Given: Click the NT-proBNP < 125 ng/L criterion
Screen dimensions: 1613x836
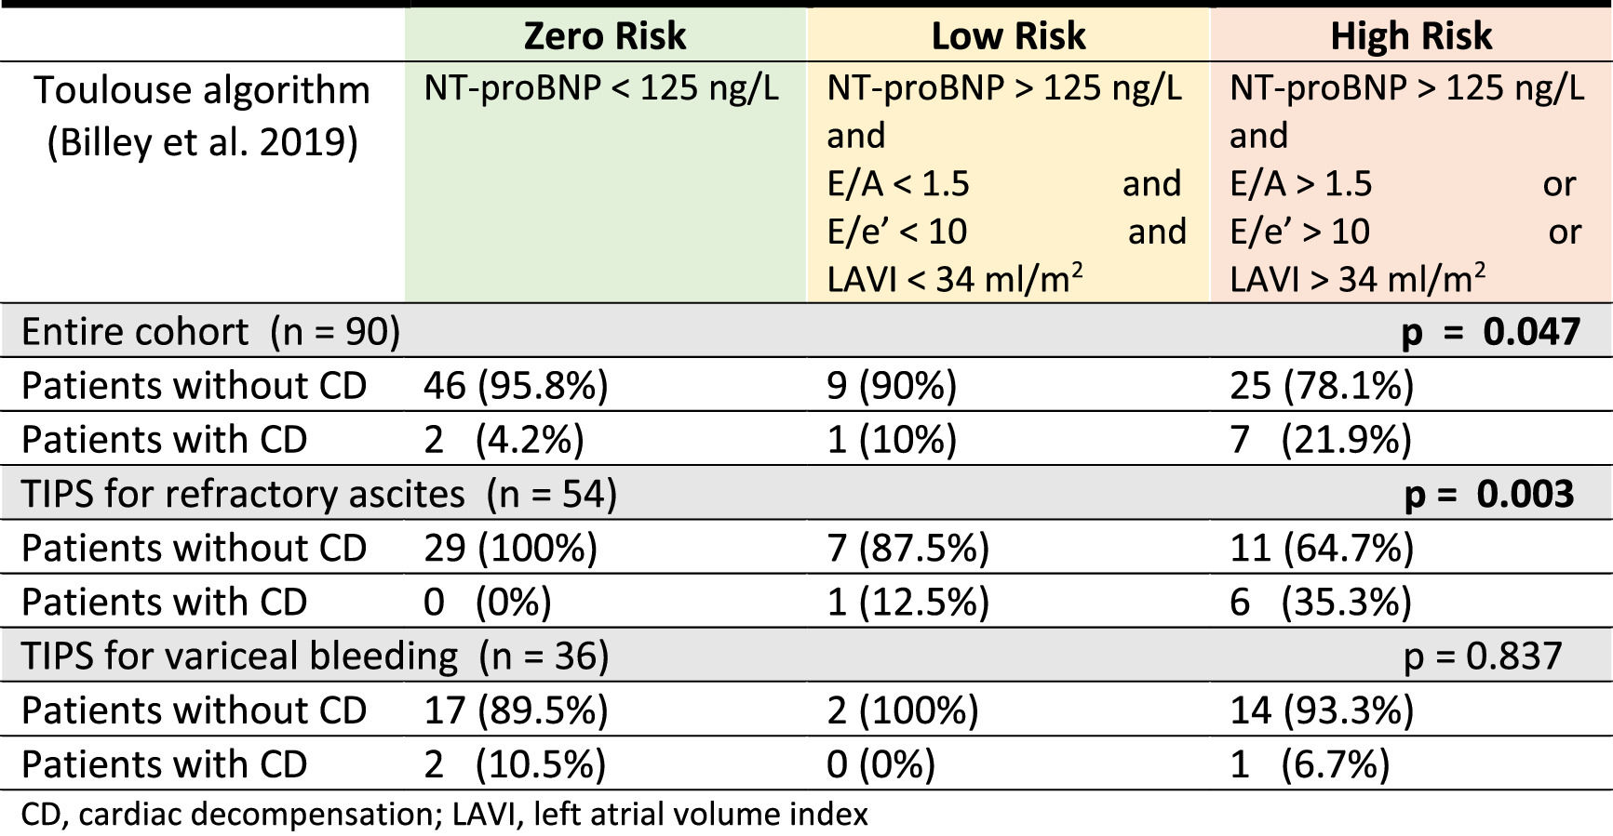Looking at the screenshot, I should [601, 87].
